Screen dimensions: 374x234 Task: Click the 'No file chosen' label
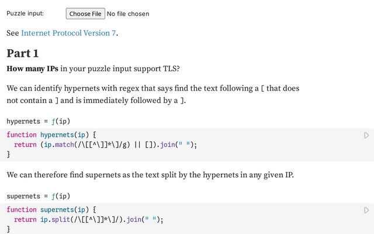(x=128, y=13)
